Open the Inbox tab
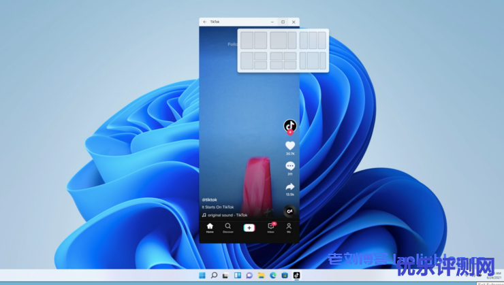Image resolution: width=504 pixels, height=285 pixels. [x=270, y=227]
